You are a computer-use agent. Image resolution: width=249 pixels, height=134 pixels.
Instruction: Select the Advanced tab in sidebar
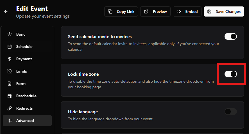25,121
